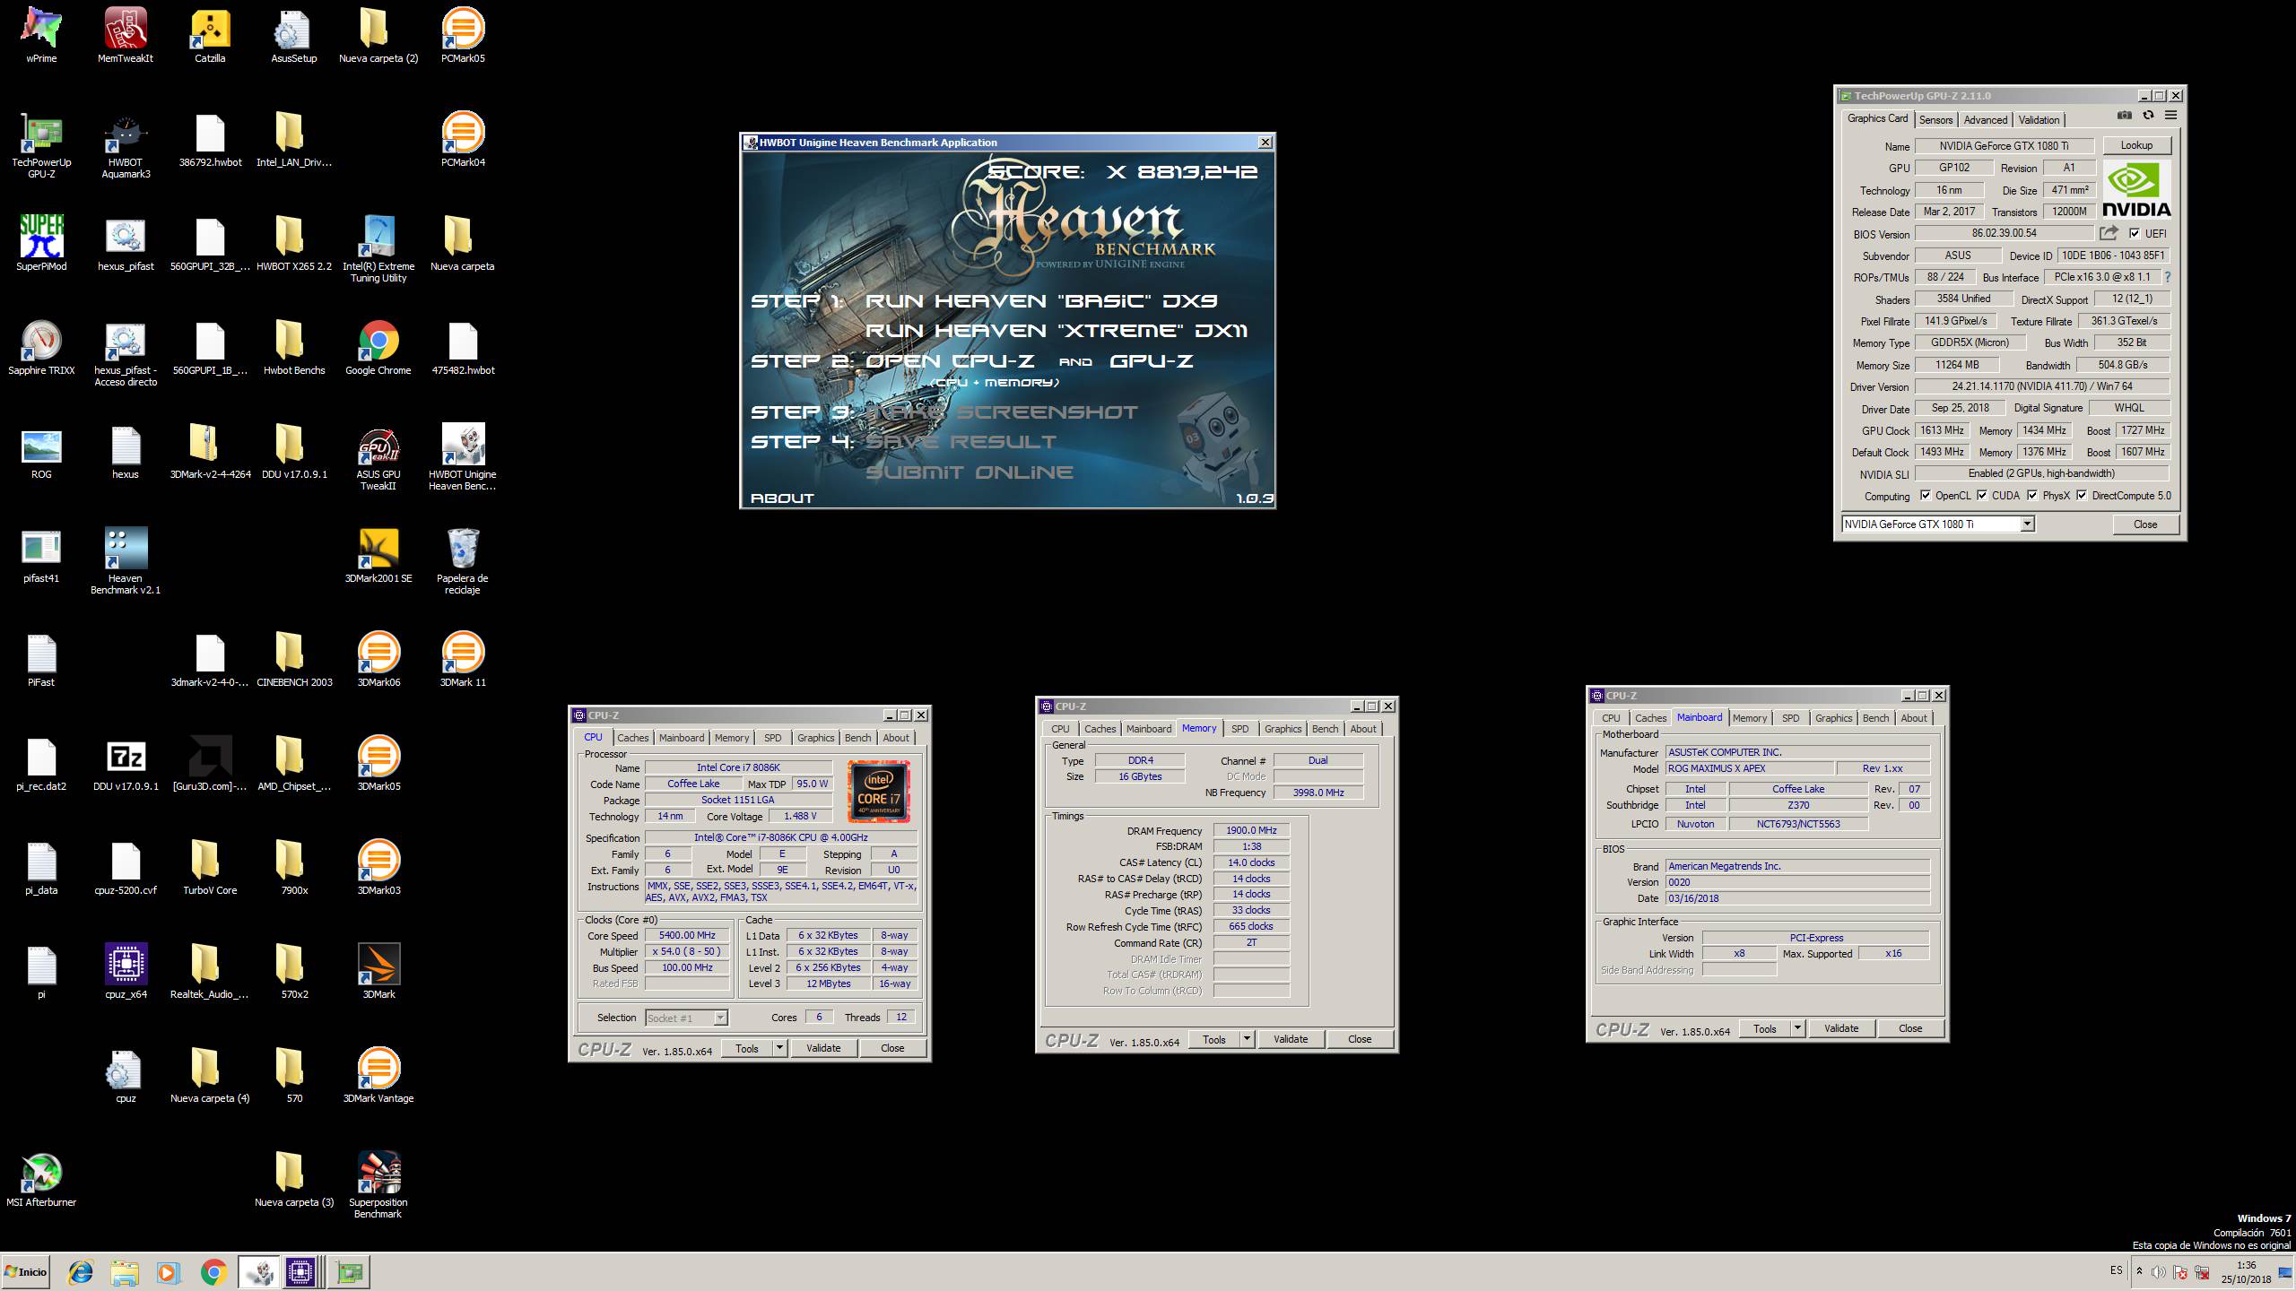Open the GPU selection dropdown in GPU-Z
This screenshot has height=1291, width=2296.
tap(2027, 524)
